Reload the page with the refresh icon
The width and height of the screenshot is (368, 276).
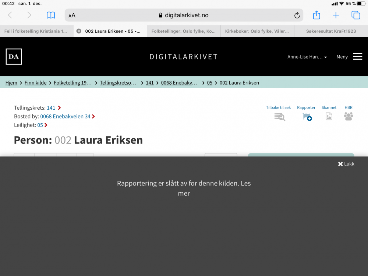(x=297, y=15)
